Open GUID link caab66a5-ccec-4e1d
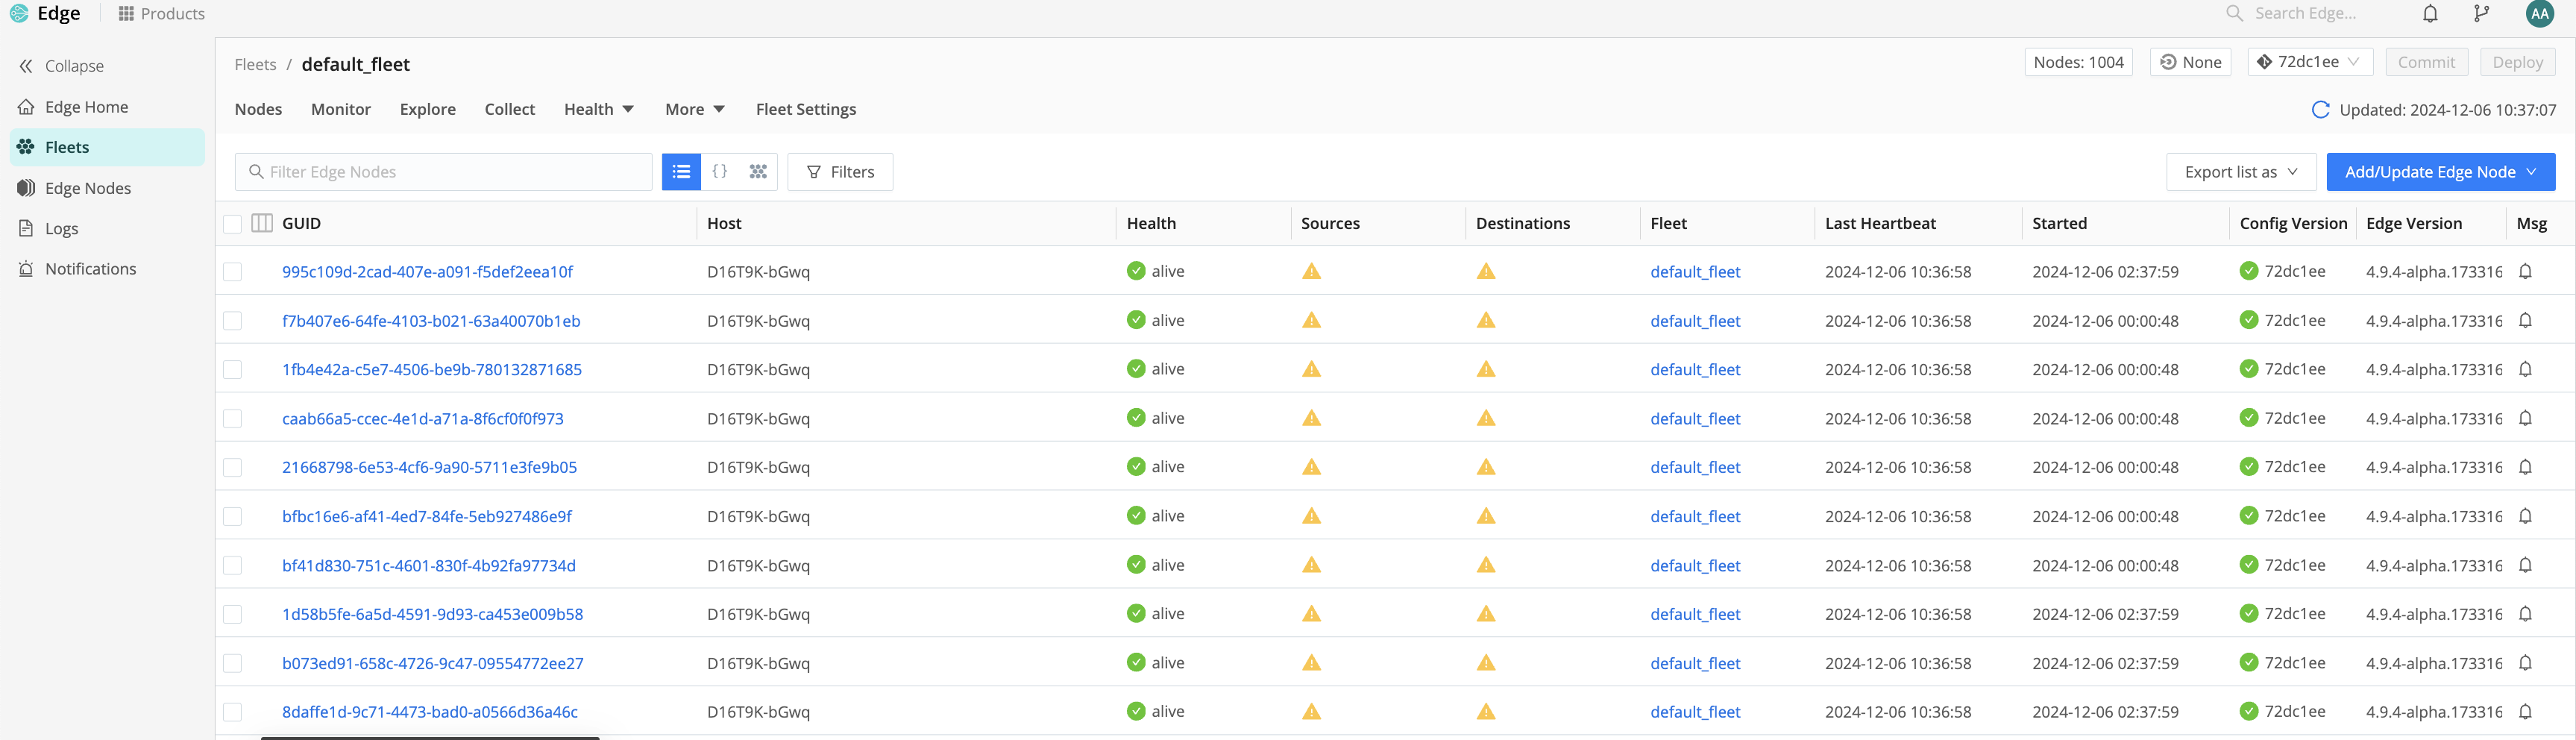Viewport: 2576px width, 740px height. [422, 419]
